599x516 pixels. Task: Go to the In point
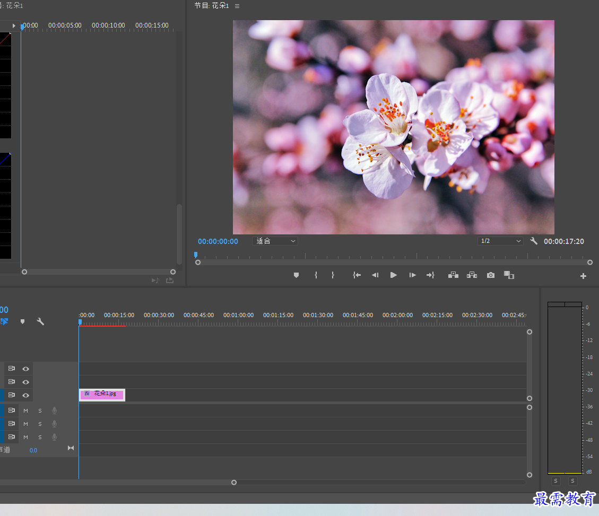[357, 275]
